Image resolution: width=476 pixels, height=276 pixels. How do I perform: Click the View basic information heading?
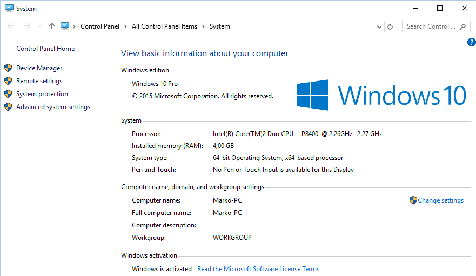click(x=205, y=53)
